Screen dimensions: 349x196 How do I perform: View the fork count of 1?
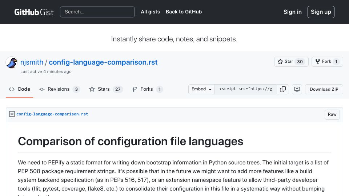pos(336,62)
